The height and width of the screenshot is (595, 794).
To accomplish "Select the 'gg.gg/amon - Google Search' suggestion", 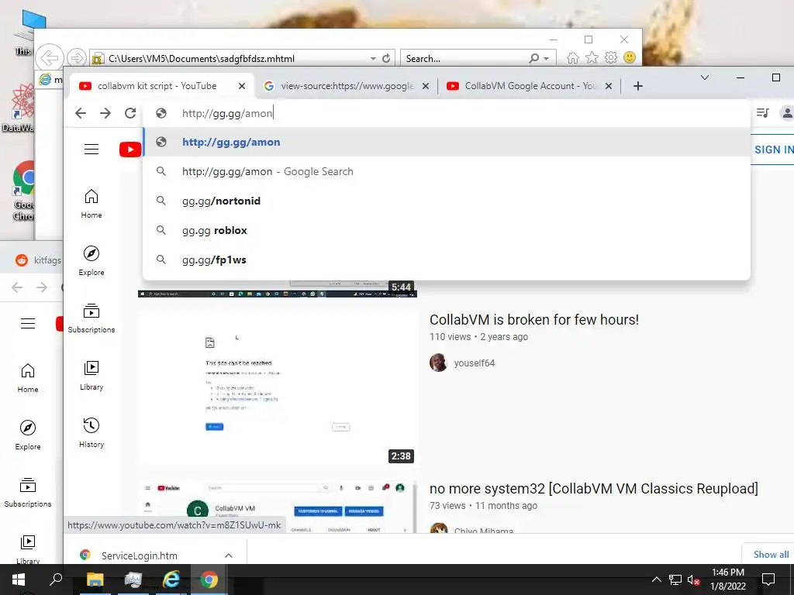I will point(447,171).
